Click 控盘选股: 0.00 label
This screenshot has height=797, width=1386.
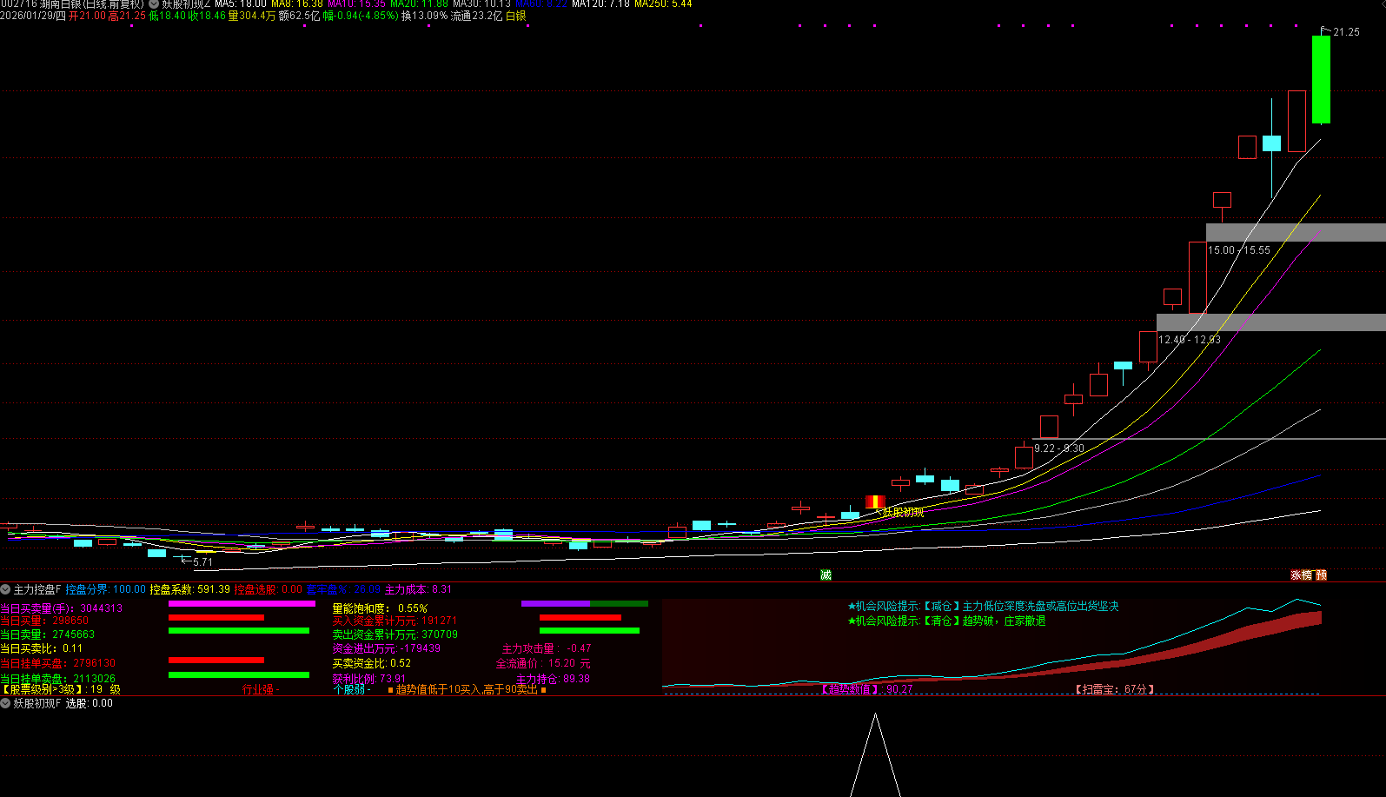[x=269, y=589]
